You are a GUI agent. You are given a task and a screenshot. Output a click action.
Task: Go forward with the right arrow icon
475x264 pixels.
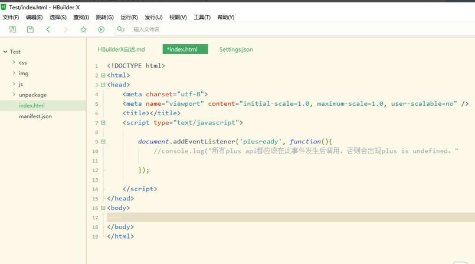(x=65, y=29)
